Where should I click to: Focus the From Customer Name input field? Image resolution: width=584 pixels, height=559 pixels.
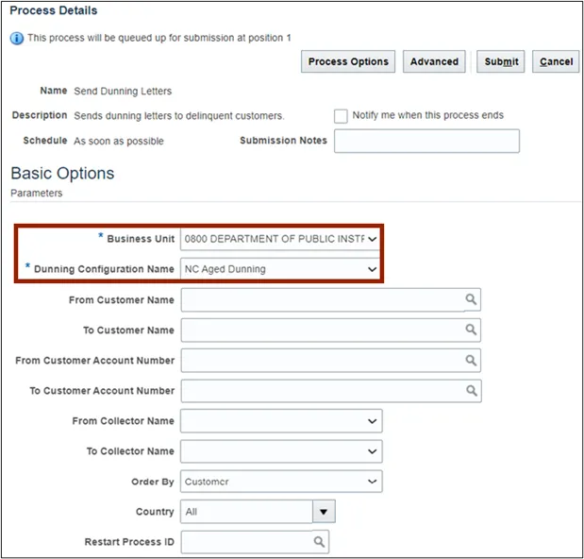(x=321, y=300)
